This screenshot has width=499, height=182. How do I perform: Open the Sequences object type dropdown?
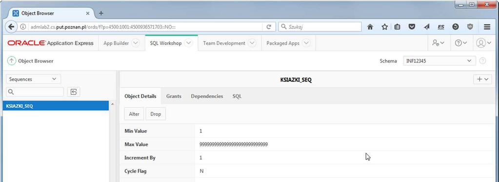34,79
